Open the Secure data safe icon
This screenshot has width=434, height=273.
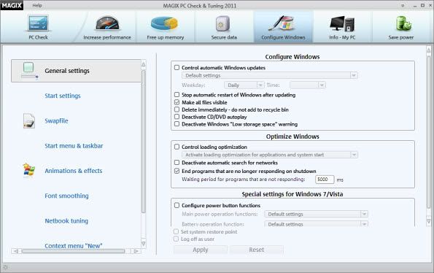222,24
